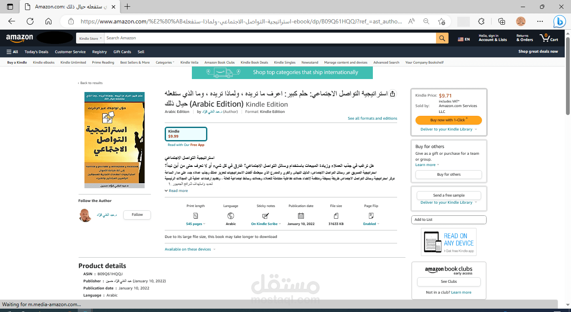
Task: Open the browser profile avatar
Action: click(x=521, y=21)
